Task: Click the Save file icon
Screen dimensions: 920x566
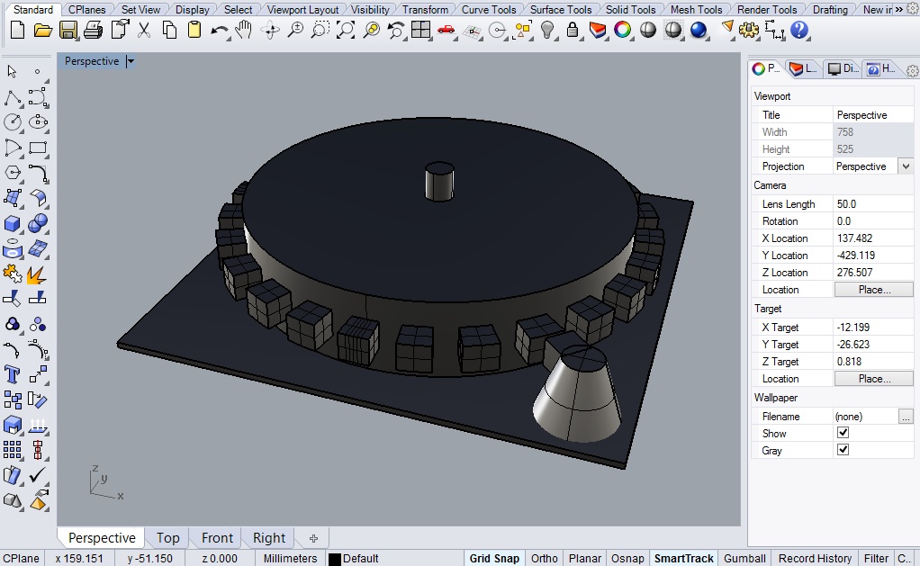Action: point(68,30)
